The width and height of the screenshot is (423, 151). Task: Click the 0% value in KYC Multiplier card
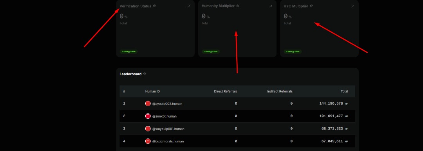coord(287,16)
